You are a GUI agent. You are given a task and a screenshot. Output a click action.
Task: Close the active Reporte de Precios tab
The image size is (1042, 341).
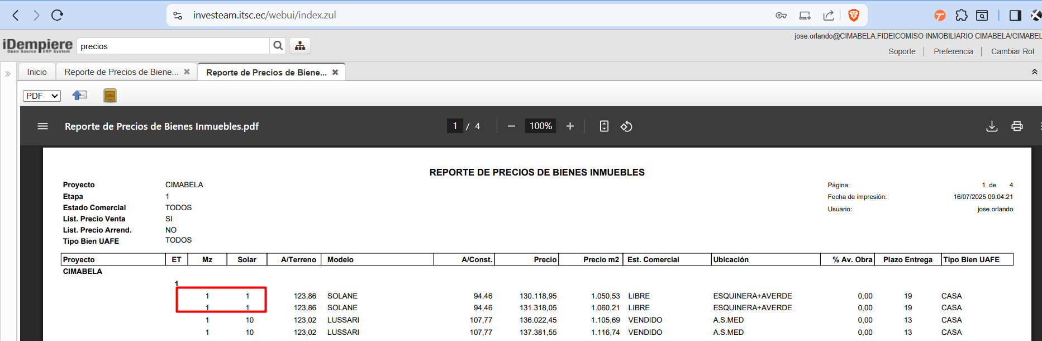tap(335, 72)
